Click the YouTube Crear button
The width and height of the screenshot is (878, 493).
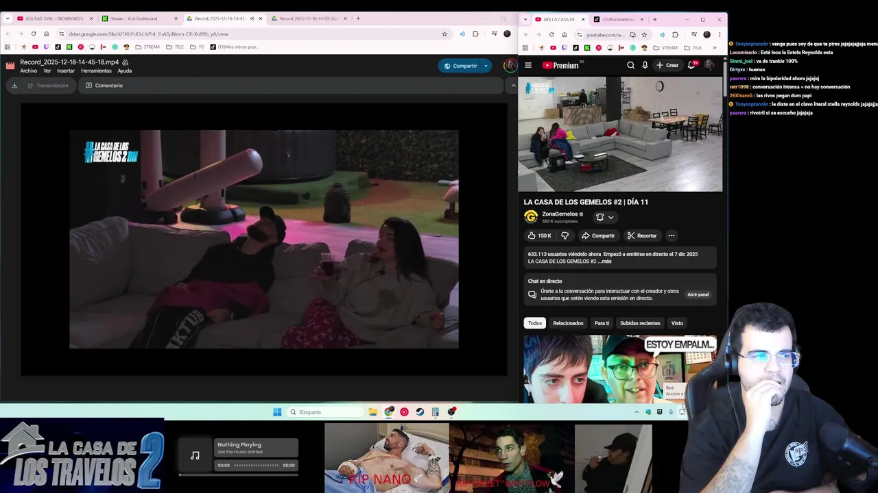point(667,65)
